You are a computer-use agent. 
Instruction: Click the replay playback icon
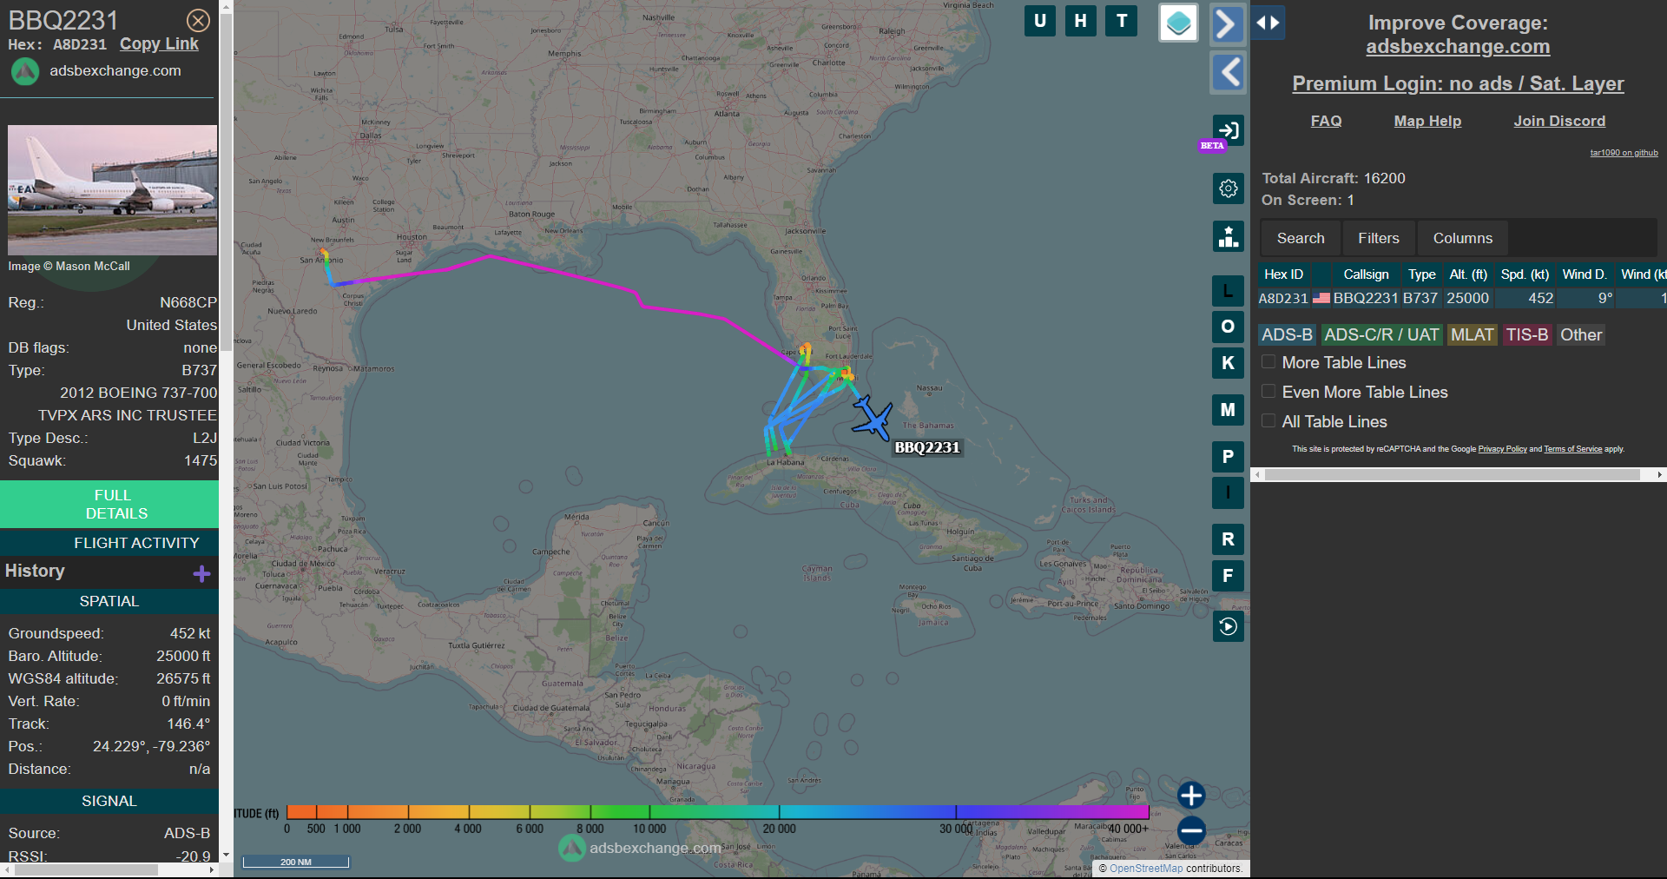tap(1229, 626)
